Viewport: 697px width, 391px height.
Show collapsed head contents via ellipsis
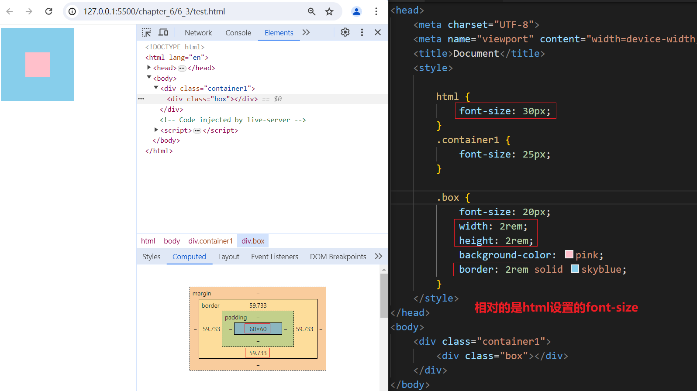pos(182,68)
